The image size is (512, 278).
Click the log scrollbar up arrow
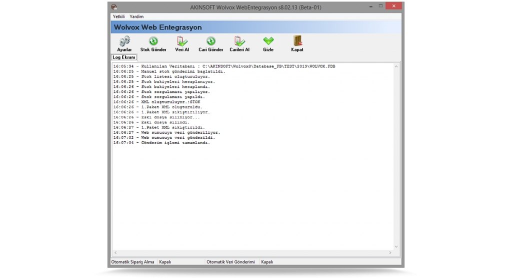pyautogui.click(x=396, y=66)
